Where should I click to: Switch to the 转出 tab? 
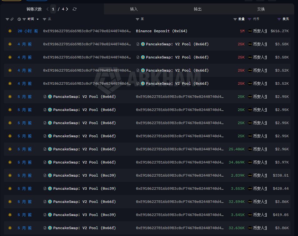click(x=198, y=9)
